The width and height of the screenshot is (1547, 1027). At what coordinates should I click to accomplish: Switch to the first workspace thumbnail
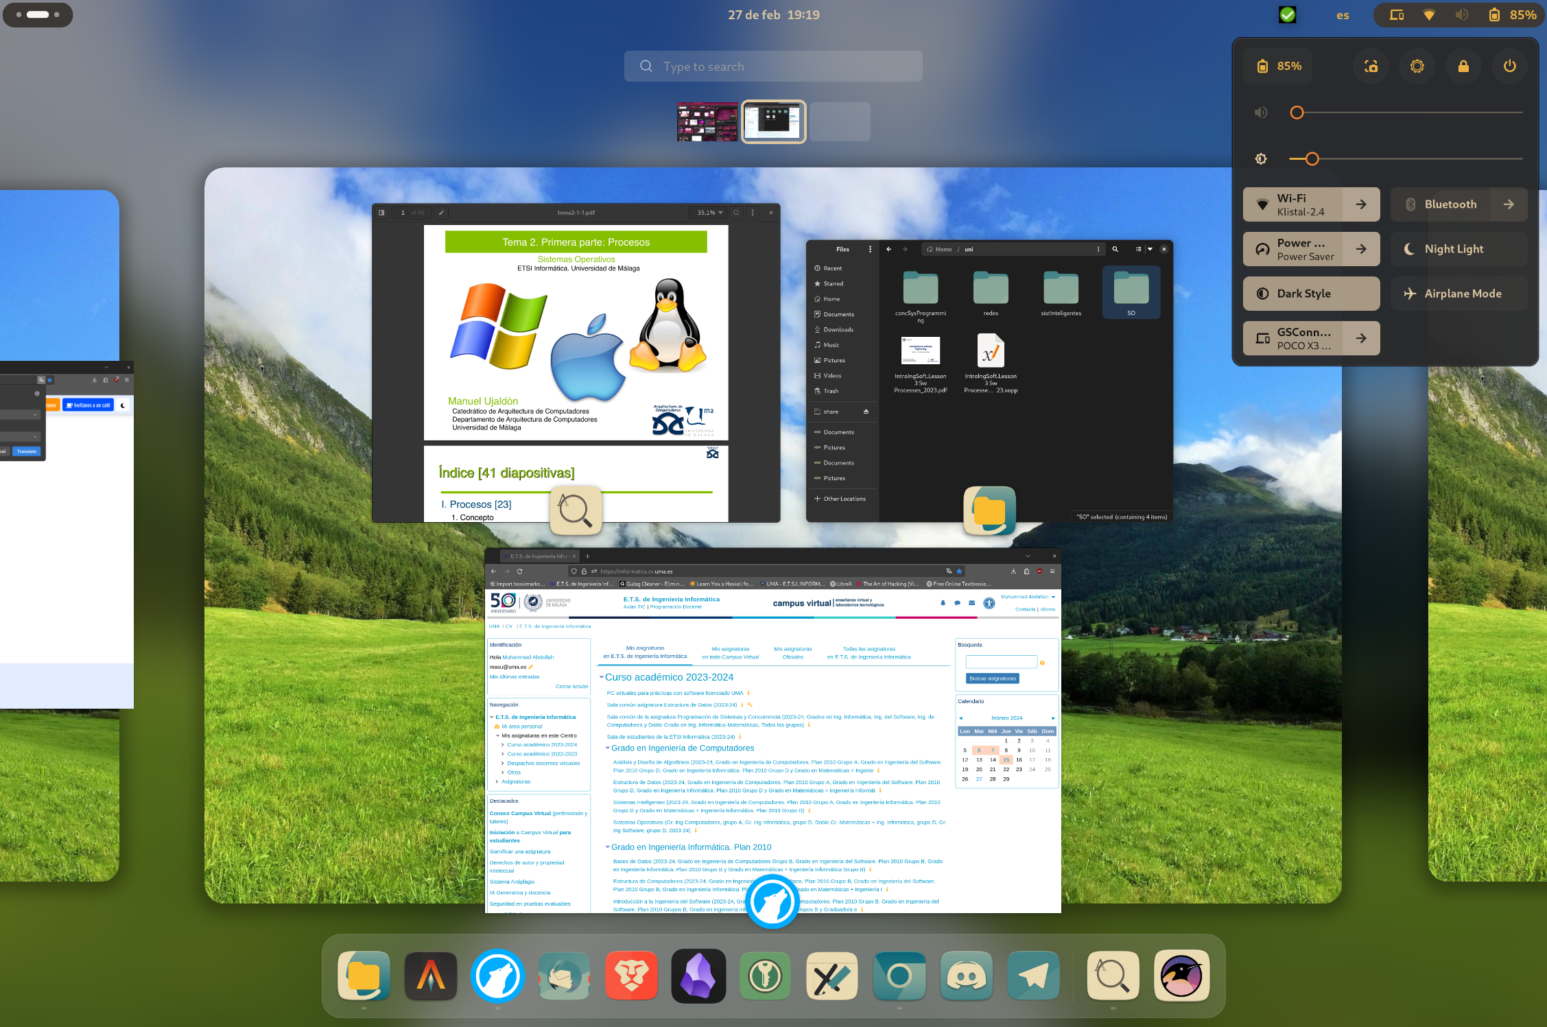pyautogui.click(x=707, y=122)
